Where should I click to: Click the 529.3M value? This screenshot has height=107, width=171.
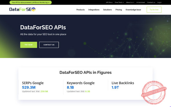[x=29, y=87]
